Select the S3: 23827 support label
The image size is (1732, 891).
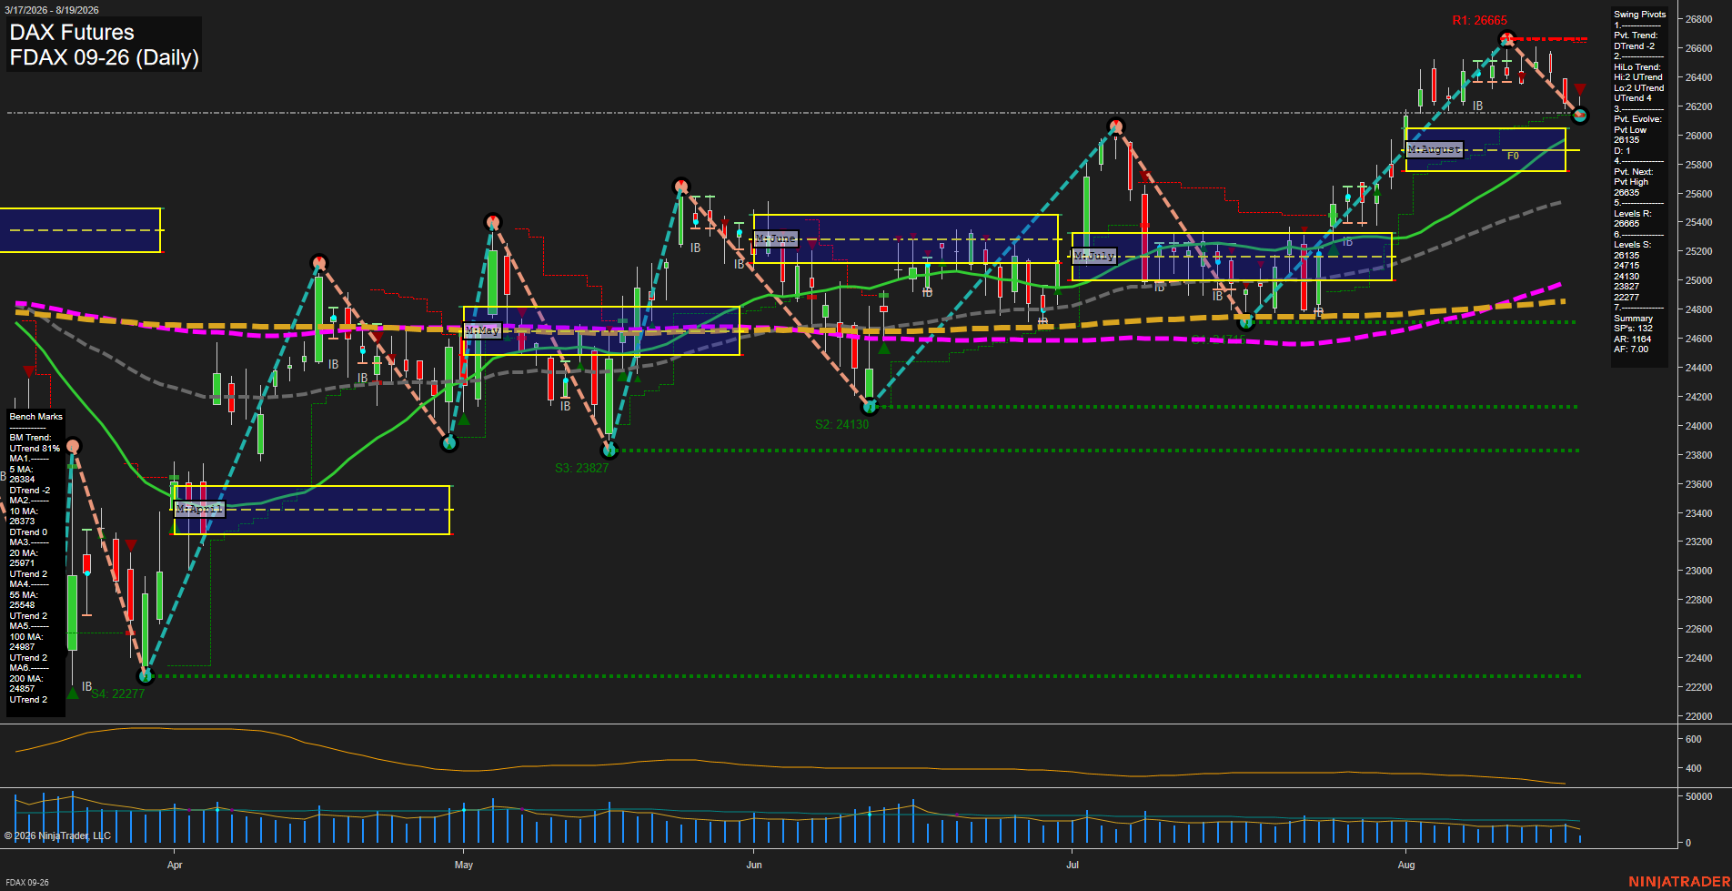click(581, 468)
